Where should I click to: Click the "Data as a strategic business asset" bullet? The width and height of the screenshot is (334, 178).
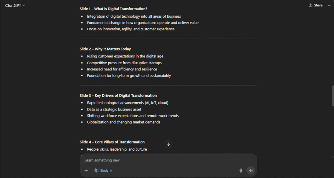[x=114, y=109]
